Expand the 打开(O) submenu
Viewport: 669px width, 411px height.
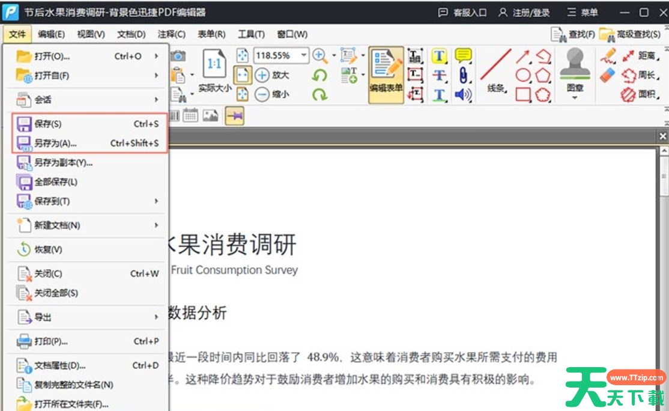coord(156,55)
